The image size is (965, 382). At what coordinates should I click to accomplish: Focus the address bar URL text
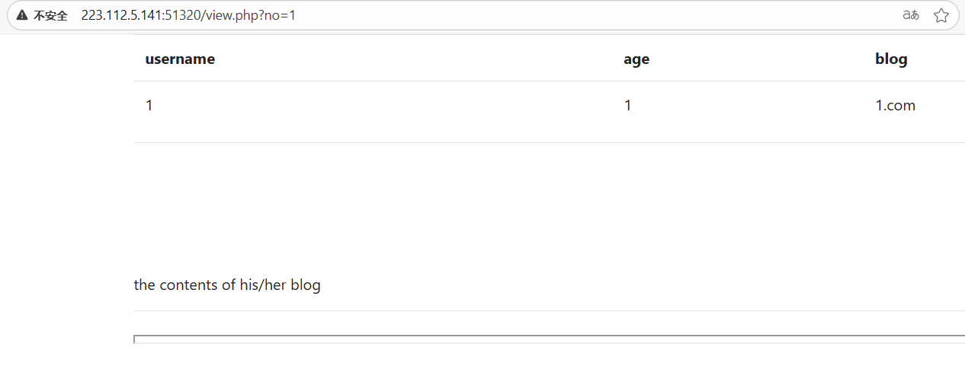pyautogui.click(x=188, y=15)
